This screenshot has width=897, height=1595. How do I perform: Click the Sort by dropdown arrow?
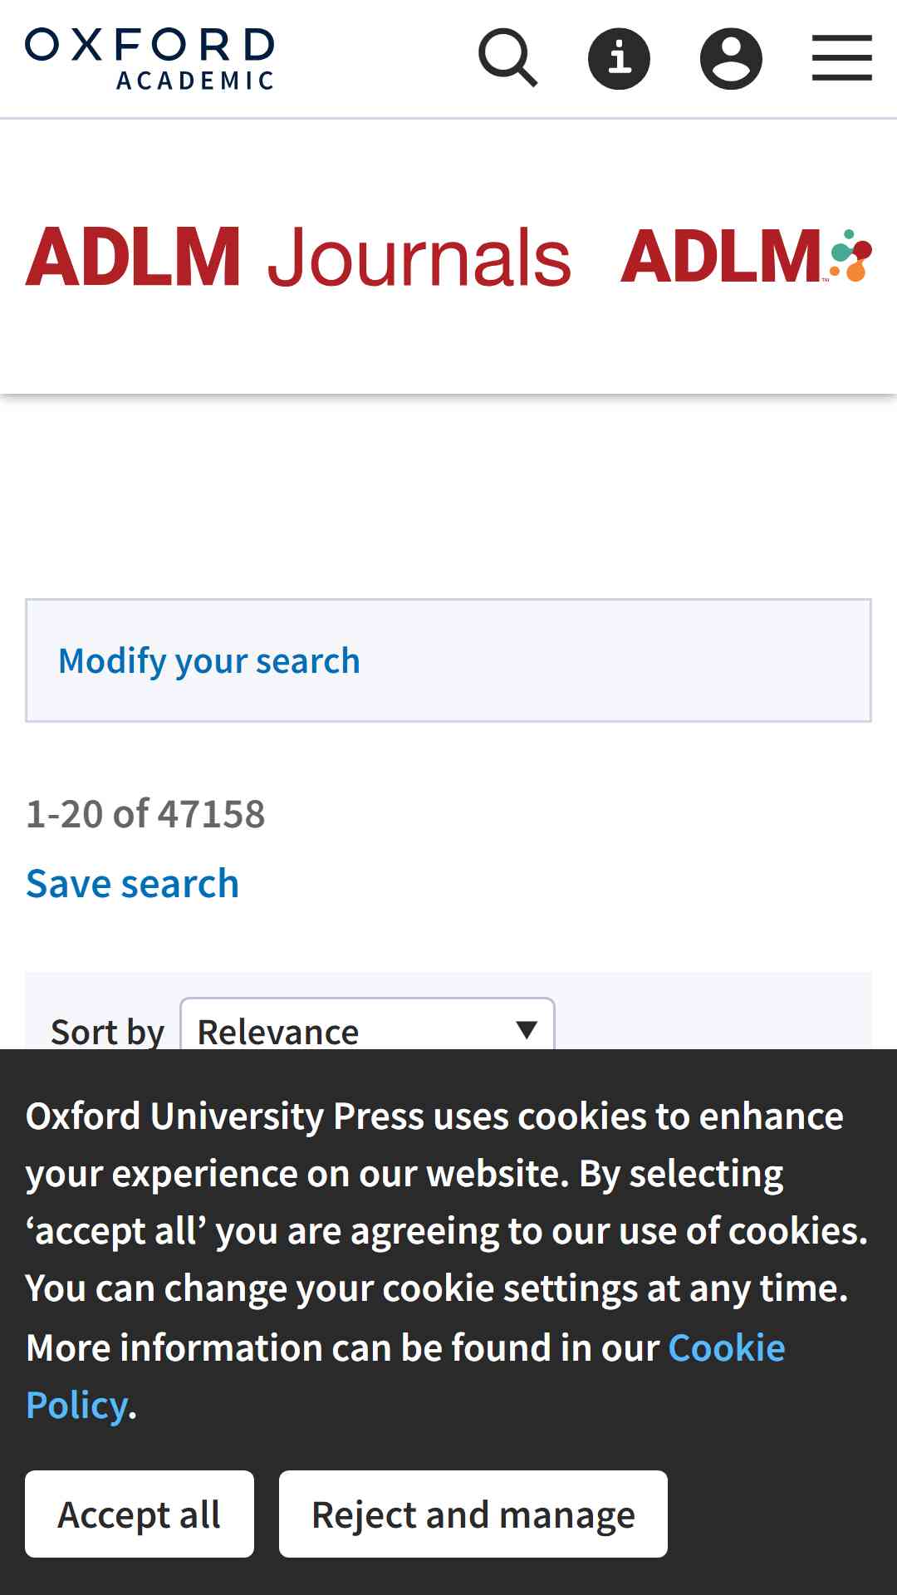point(526,1030)
